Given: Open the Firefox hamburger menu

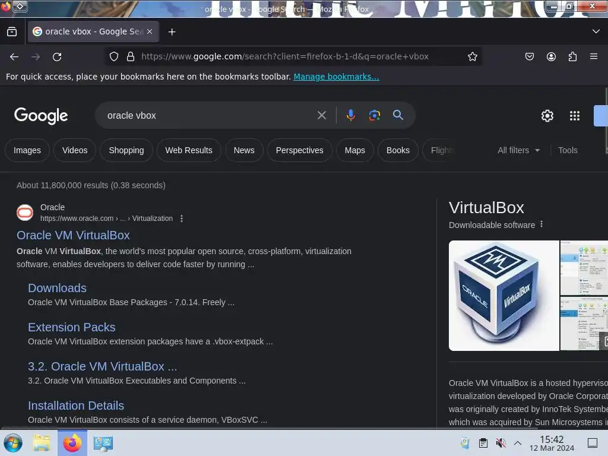Looking at the screenshot, I should coord(594,56).
